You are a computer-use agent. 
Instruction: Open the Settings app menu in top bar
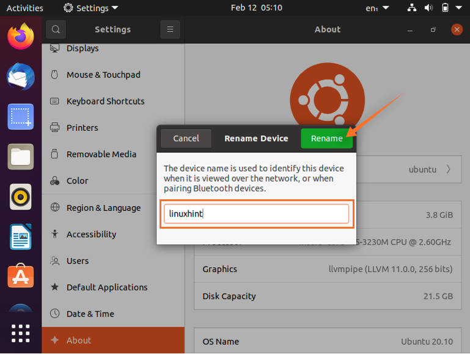click(x=91, y=8)
